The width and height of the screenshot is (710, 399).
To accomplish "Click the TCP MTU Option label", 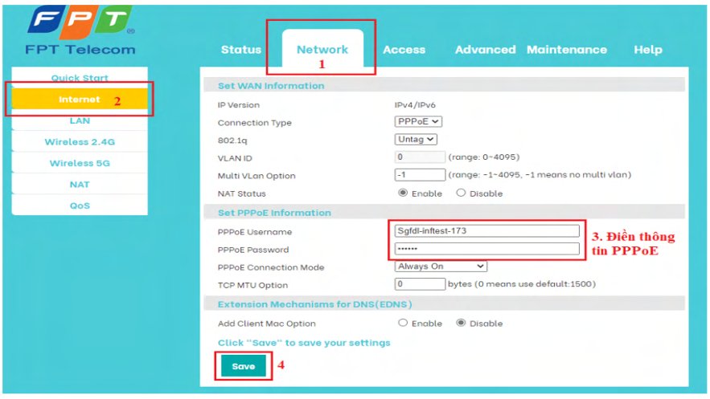I will (252, 286).
